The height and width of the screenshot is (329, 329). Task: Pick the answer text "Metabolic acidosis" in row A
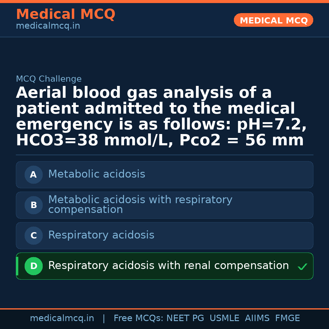point(97,174)
